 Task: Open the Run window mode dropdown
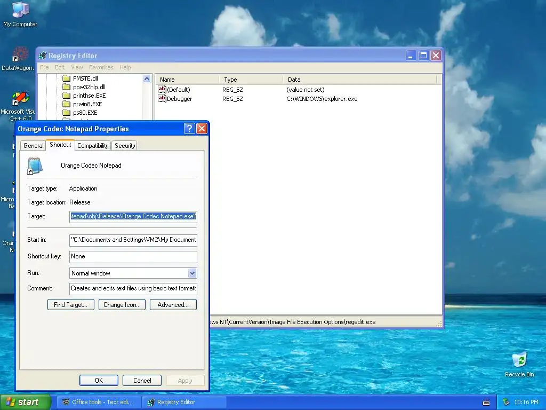[x=192, y=273]
